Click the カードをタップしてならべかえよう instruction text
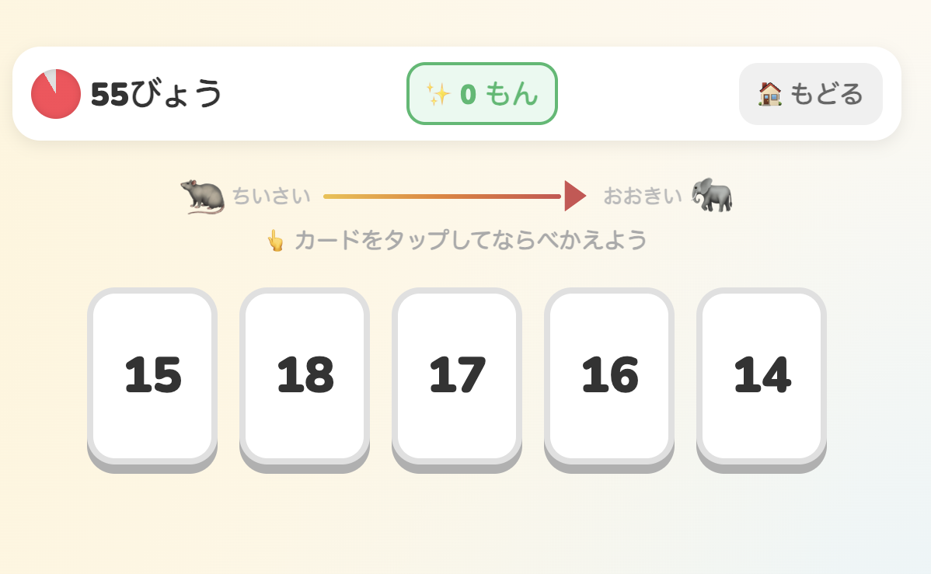 (x=470, y=241)
